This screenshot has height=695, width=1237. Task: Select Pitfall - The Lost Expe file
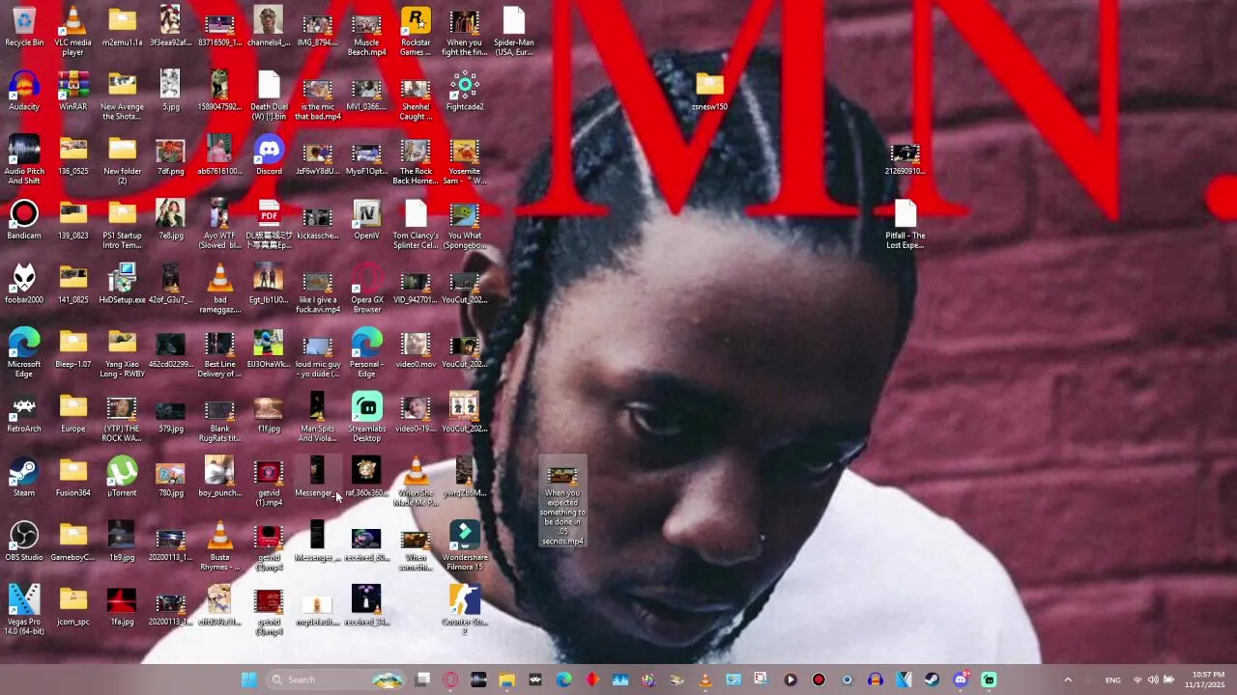coord(906,223)
